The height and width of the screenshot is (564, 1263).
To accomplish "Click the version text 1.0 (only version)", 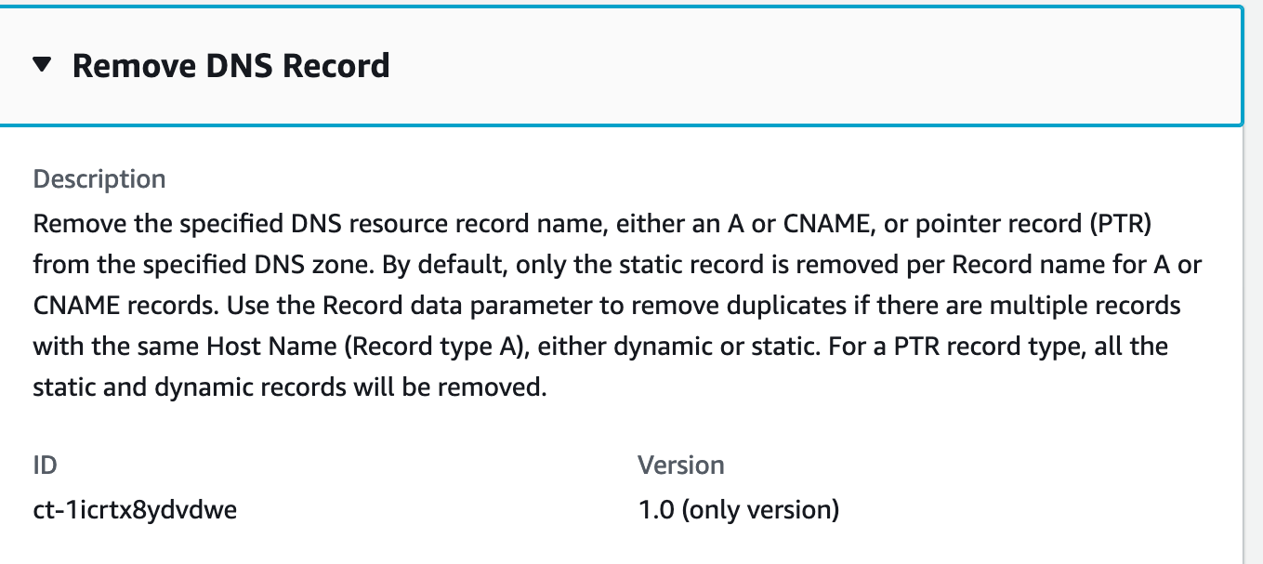I will [737, 509].
